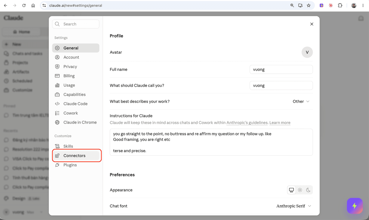Viewport: 369px width, 220px height.
Task: Open the Billing settings page
Action: (76, 76)
